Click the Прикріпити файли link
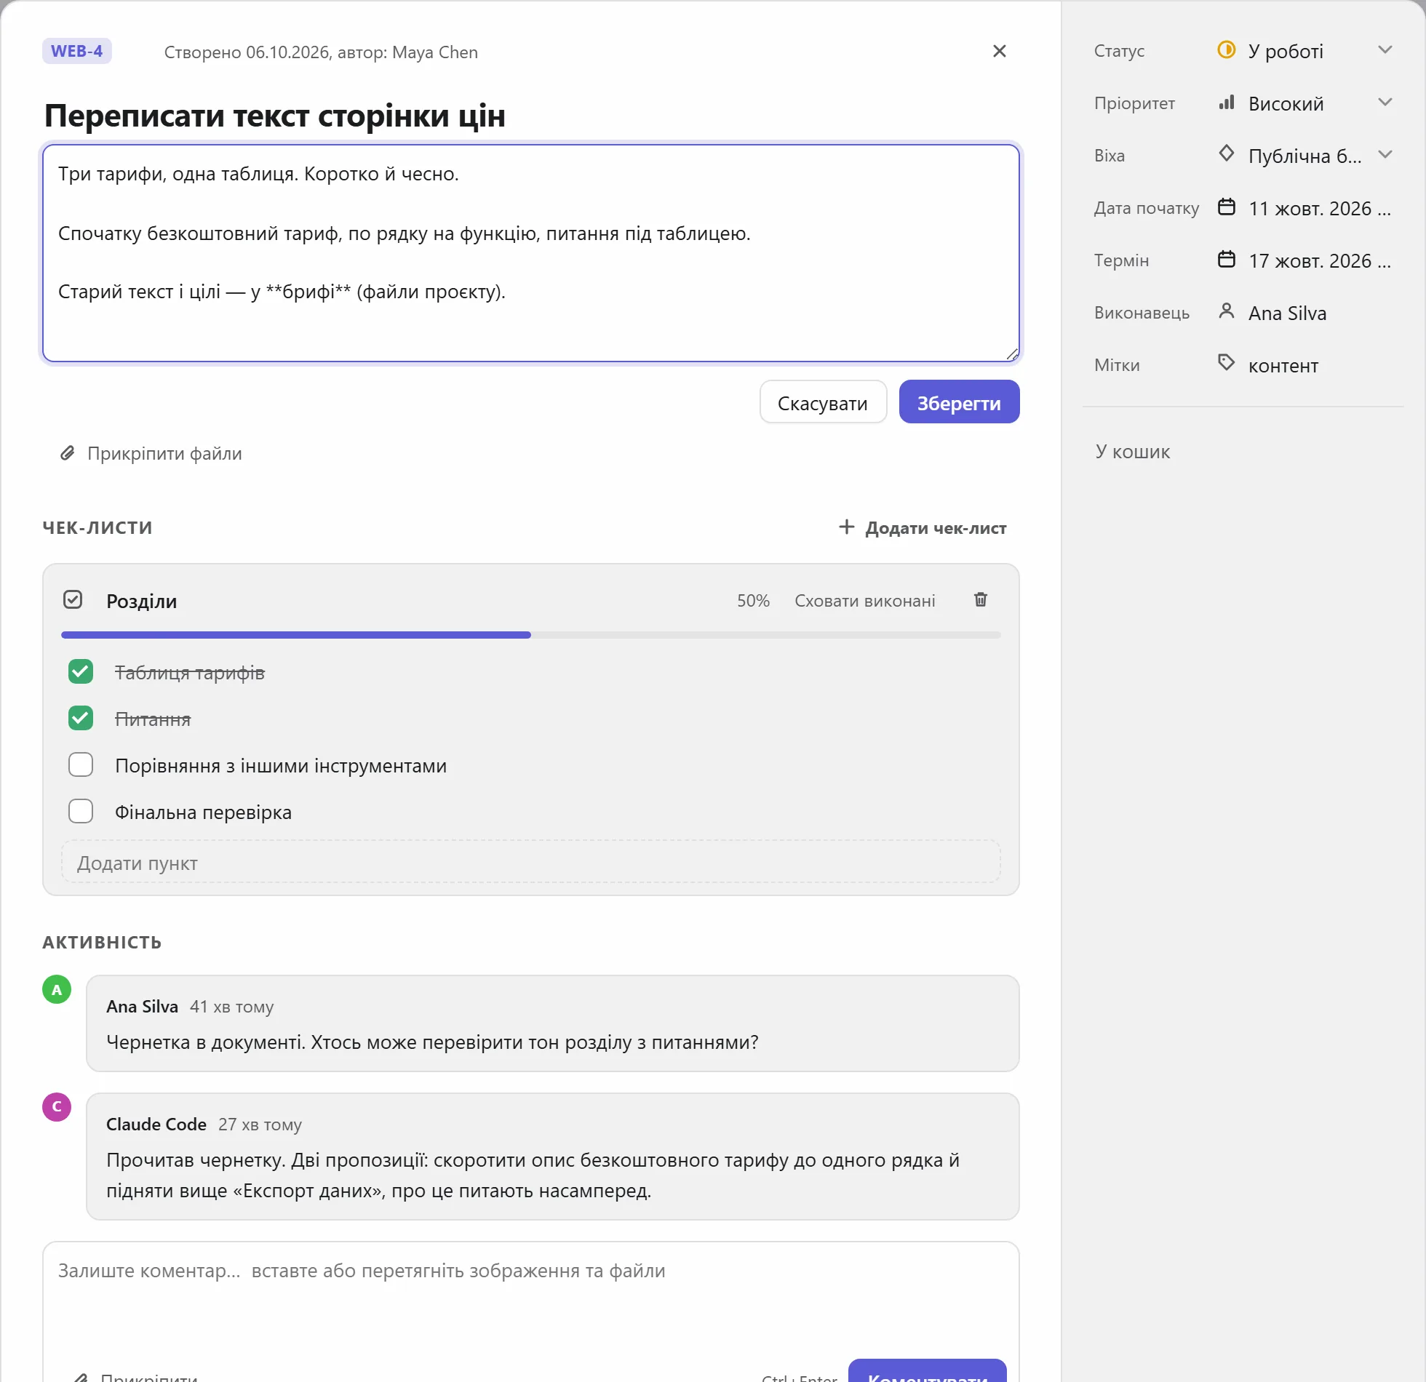The width and height of the screenshot is (1426, 1382). coord(151,453)
